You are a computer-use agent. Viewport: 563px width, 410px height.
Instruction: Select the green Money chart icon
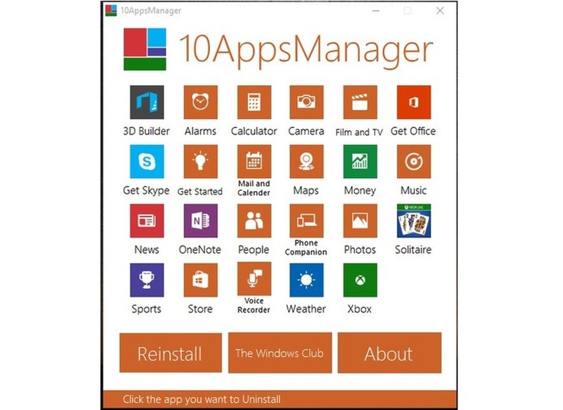point(360,161)
